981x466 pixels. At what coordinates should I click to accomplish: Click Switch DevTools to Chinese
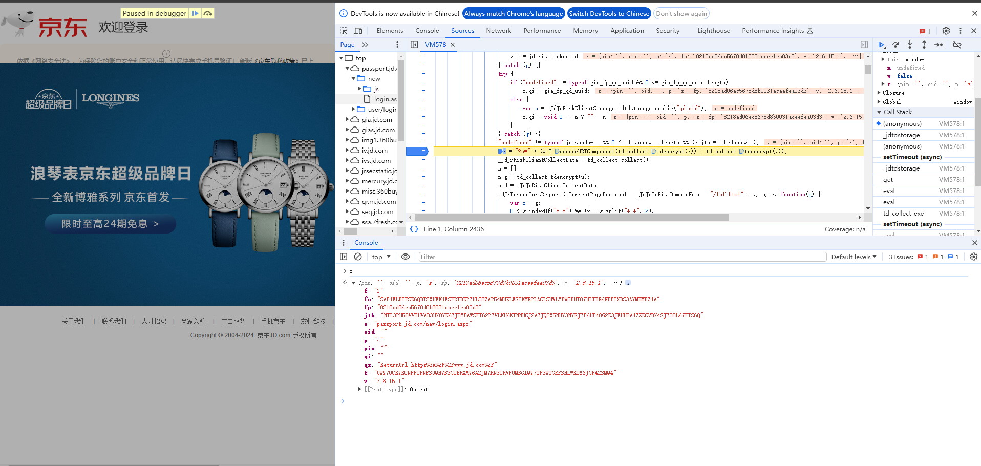coord(609,14)
